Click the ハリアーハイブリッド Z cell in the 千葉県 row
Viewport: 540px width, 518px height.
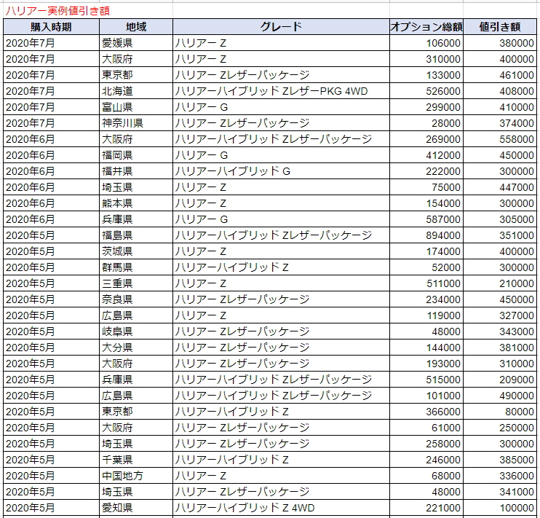tap(281, 460)
